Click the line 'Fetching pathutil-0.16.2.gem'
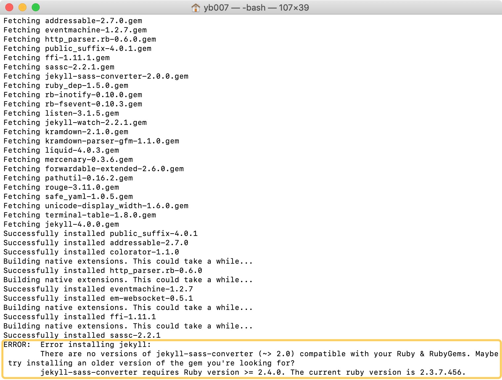 68,178
